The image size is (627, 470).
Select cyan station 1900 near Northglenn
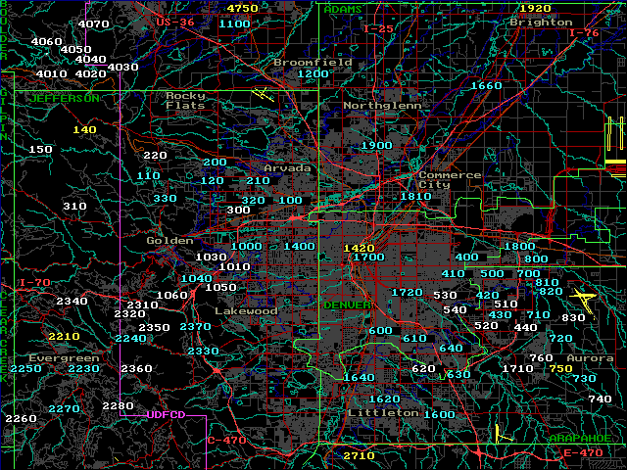(x=376, y=145)
